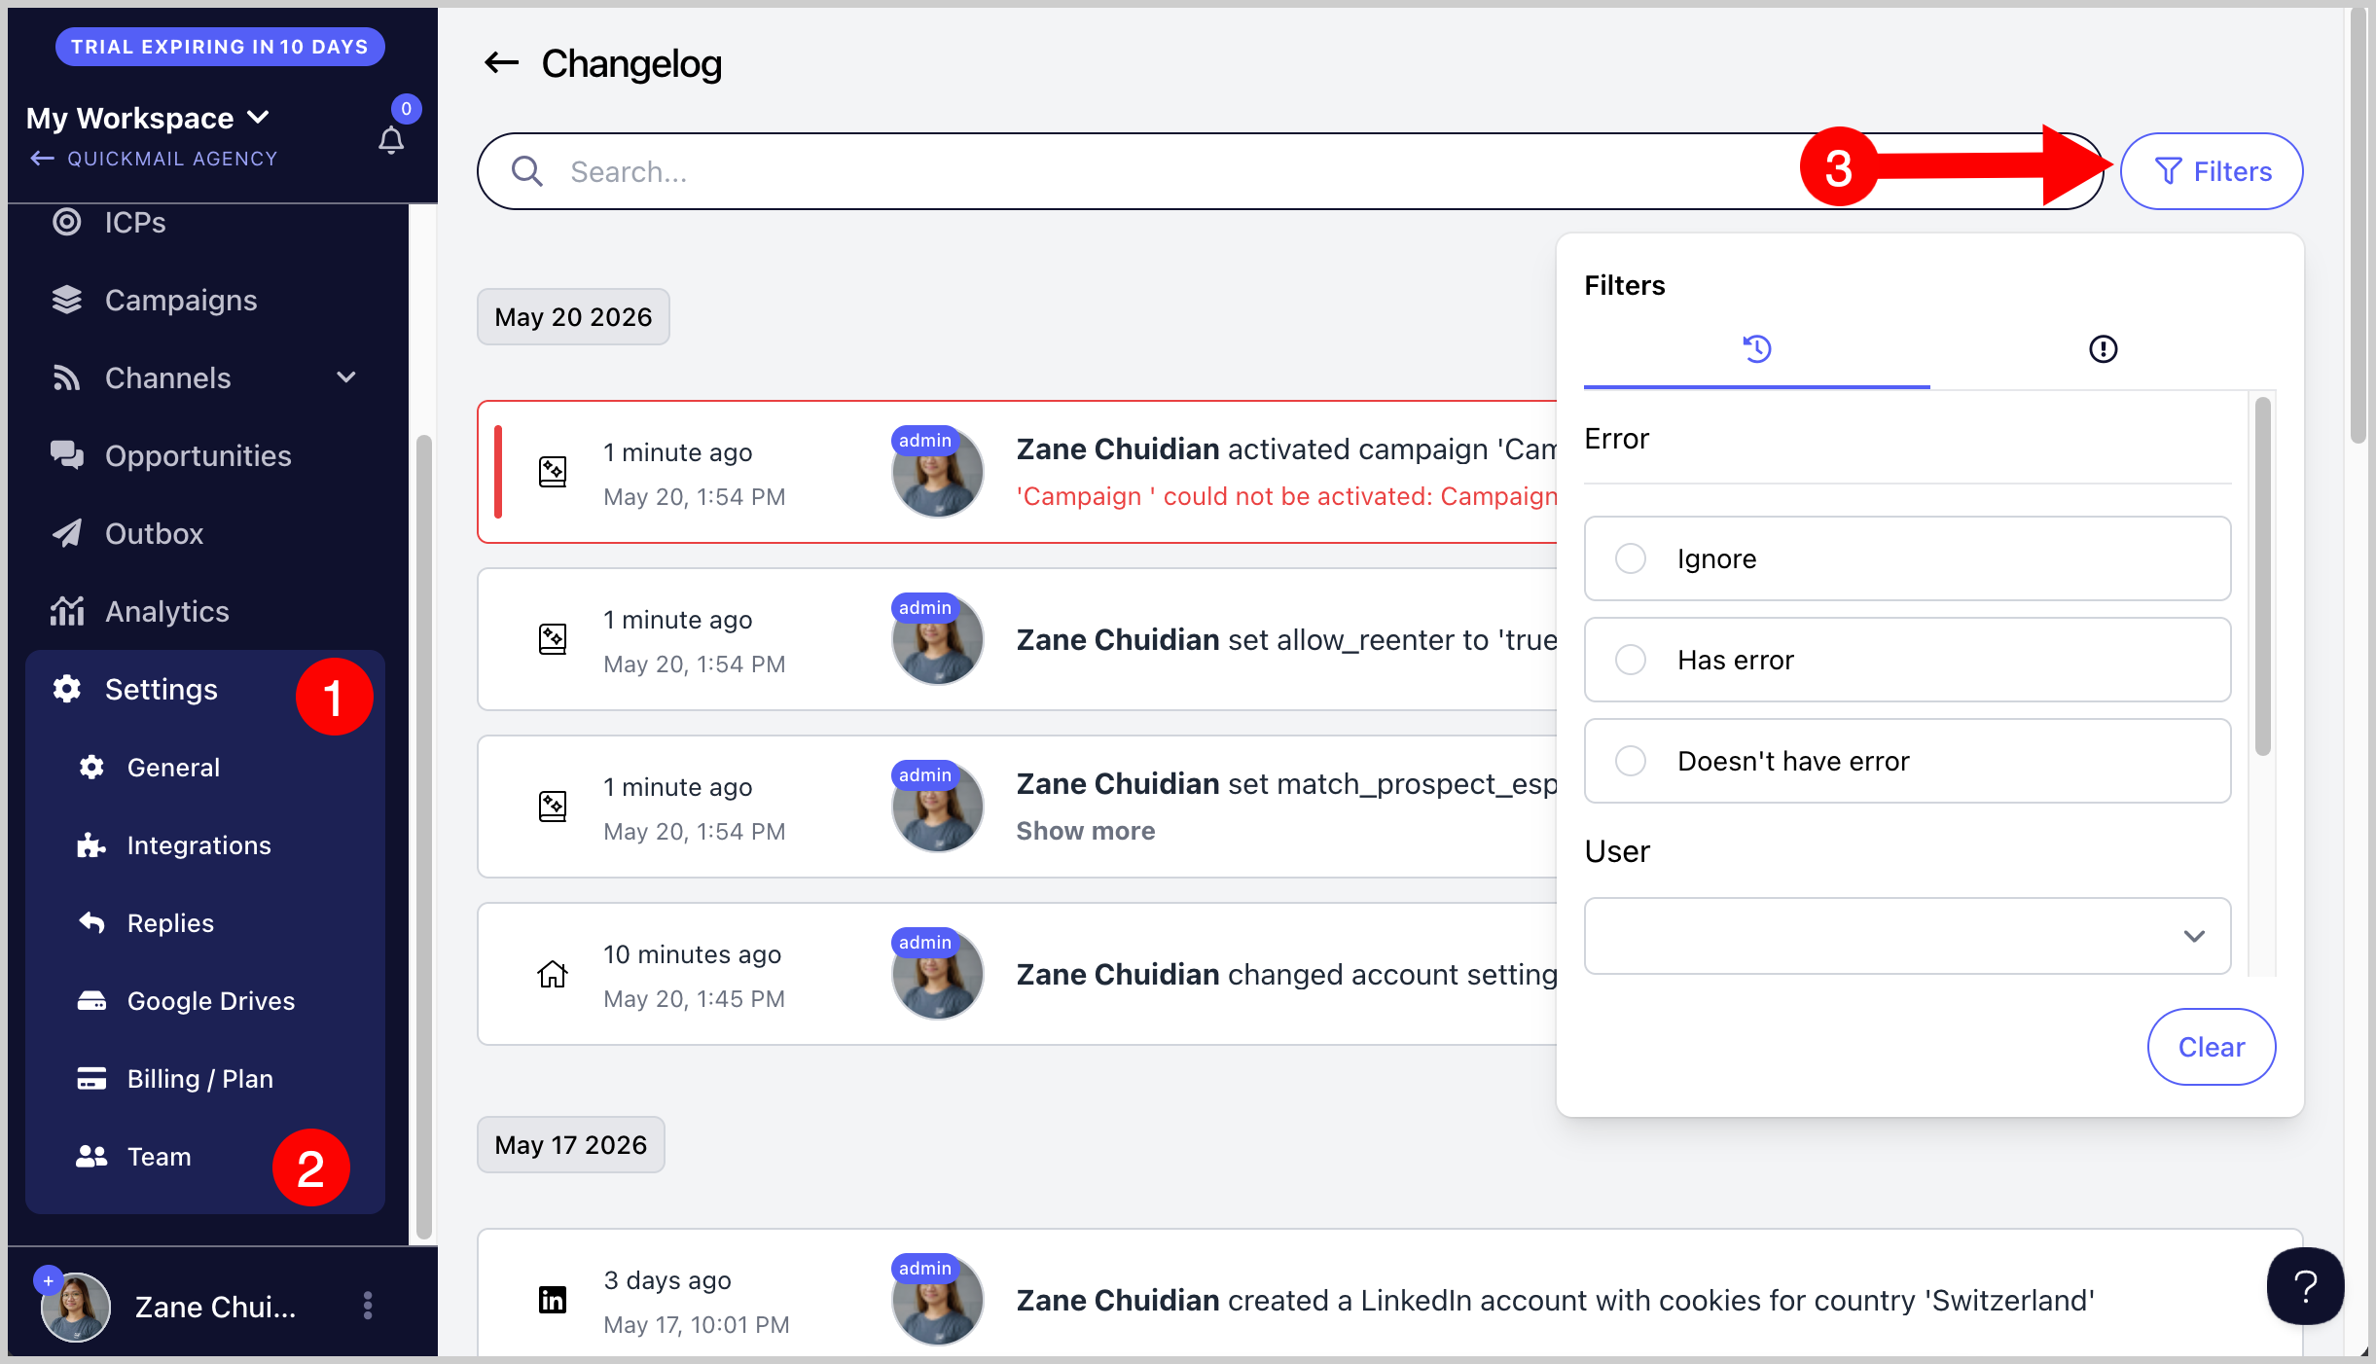The width and height of the screenshot is (2376, 1364).
Task: Open Outbox in the sidebar
Action: click(154, 533)
